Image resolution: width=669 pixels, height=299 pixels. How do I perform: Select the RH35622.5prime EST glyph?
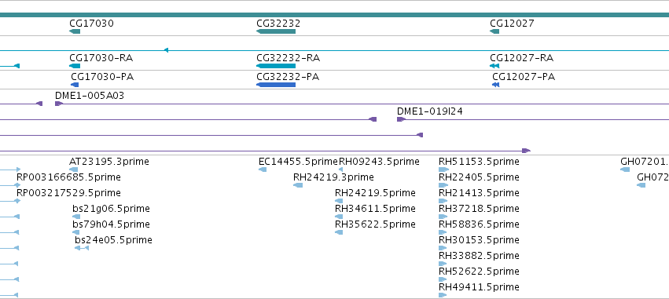pyautogui.click(x=339, y=232)
